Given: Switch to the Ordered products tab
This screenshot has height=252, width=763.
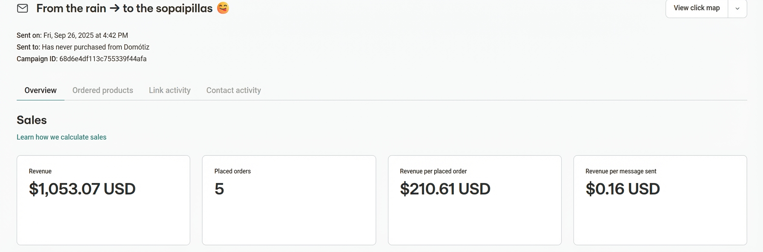Looking at the screenshot, I should tap(102, 90).
